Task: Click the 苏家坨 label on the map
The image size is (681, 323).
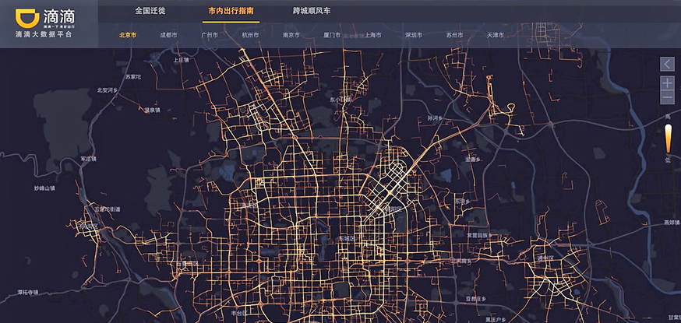Action: tap(133, 77)
